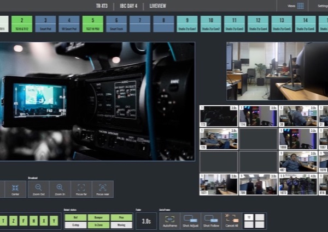Click the Ref robot status indicator
Screen dimensions: 328x232
pyautogui.click(x=76, y=217)
